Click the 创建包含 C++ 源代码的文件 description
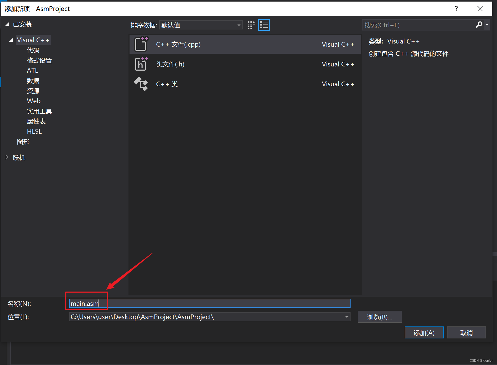 tap(408, 54)
